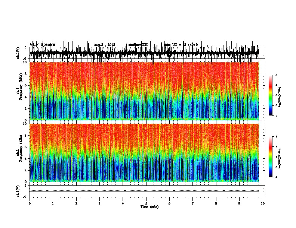Click the "5" tick on ch.1(V) axis
The height and width of the screenshot is (228, 296).
coord(26,47)
